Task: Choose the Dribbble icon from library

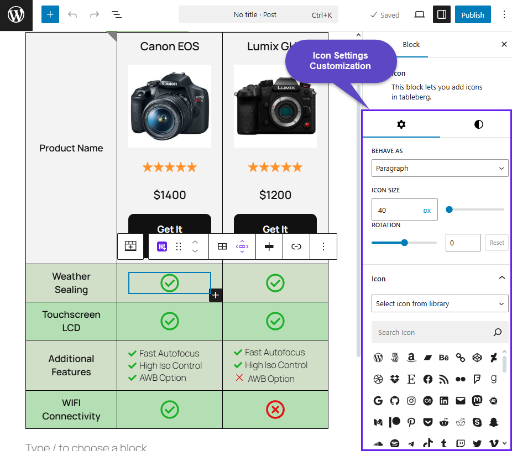Action: pos(378,379)
